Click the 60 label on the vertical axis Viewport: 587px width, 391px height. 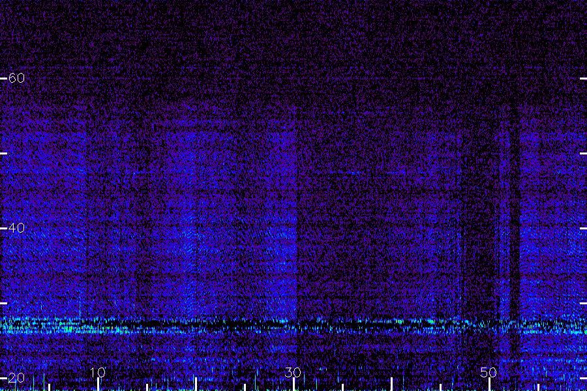coord(16,78)
